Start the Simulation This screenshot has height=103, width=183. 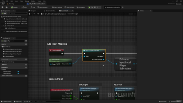tap(81, 7)
